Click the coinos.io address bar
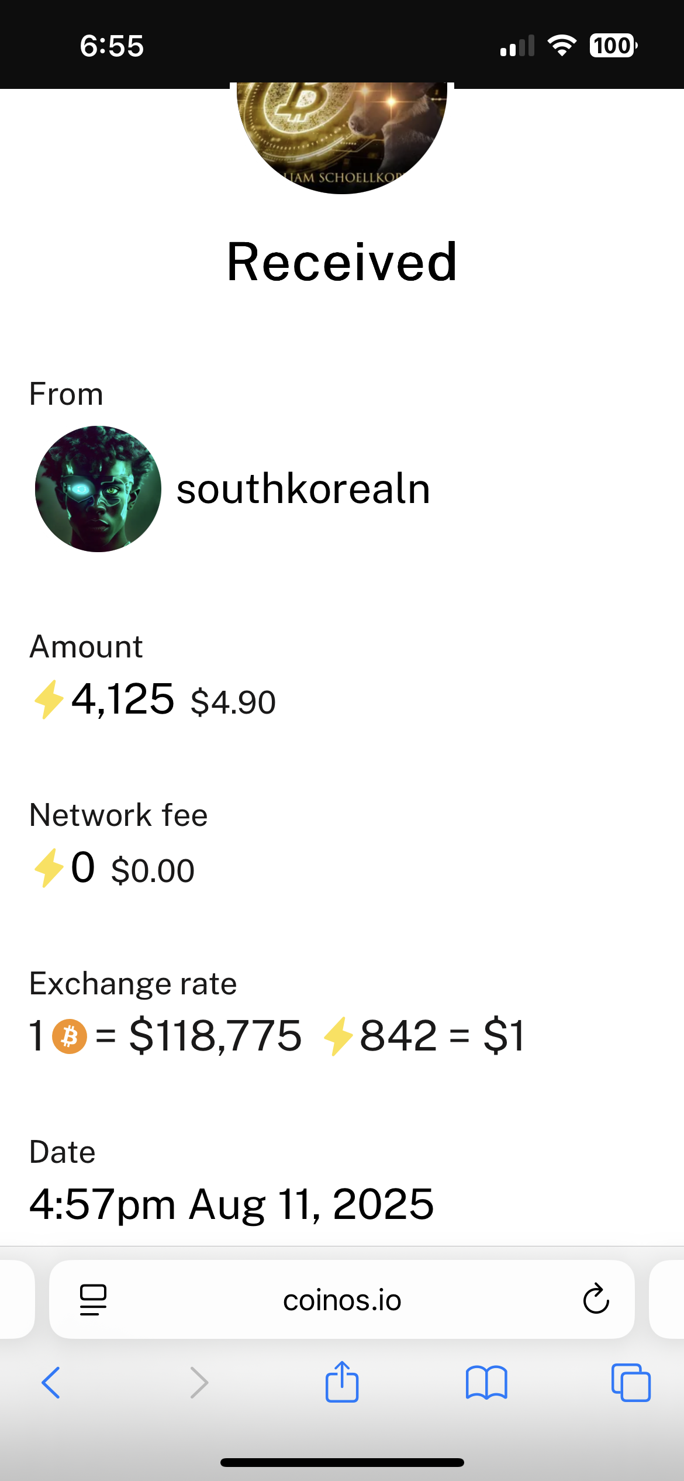The width and height of the screenshot is (684, 1481). tap(342, 1300)
